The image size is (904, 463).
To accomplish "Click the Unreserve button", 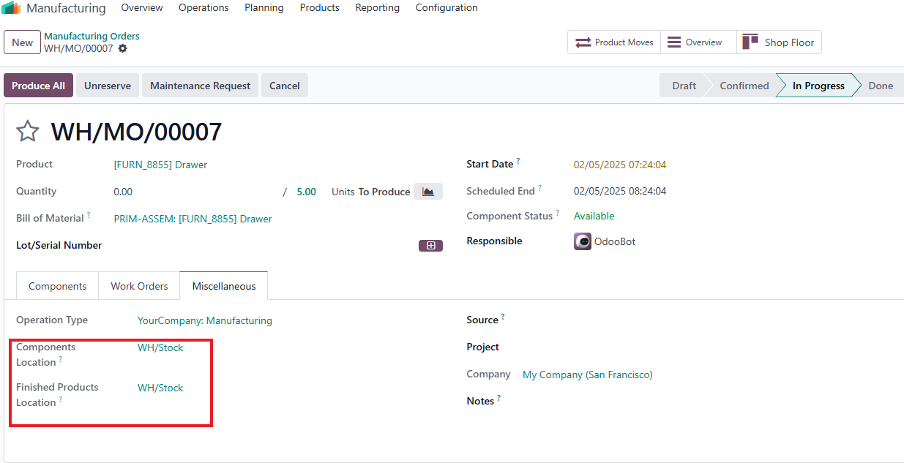I will click(108, 86).
